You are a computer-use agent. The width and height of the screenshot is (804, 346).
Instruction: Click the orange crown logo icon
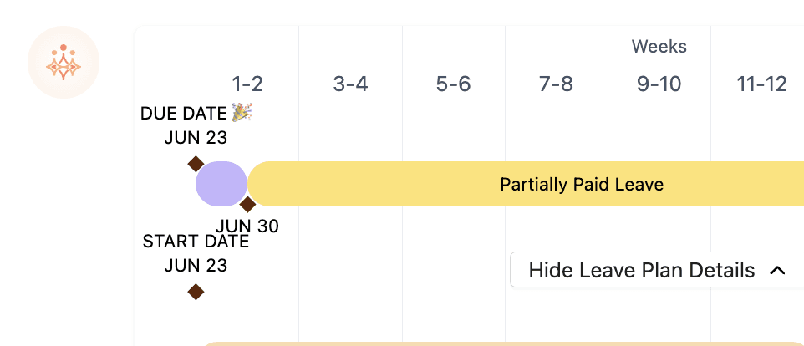63,62
